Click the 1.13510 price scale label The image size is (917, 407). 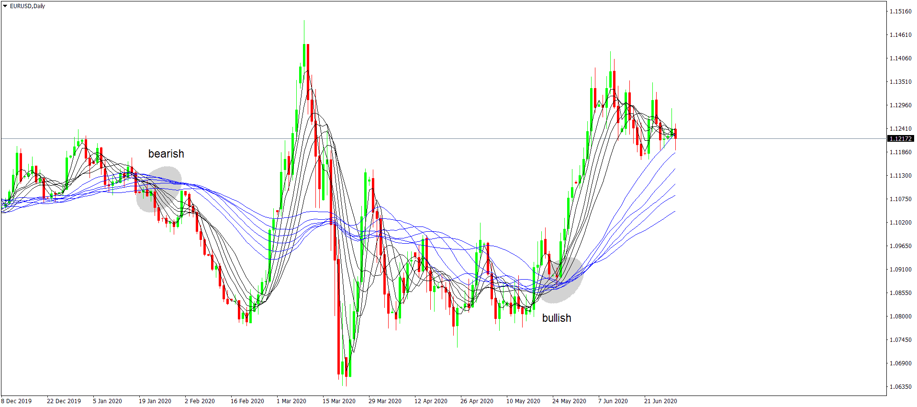tap(900, 82)
